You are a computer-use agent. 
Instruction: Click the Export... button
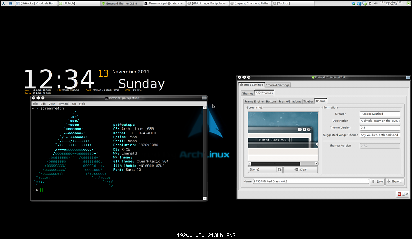pos(395,181)
